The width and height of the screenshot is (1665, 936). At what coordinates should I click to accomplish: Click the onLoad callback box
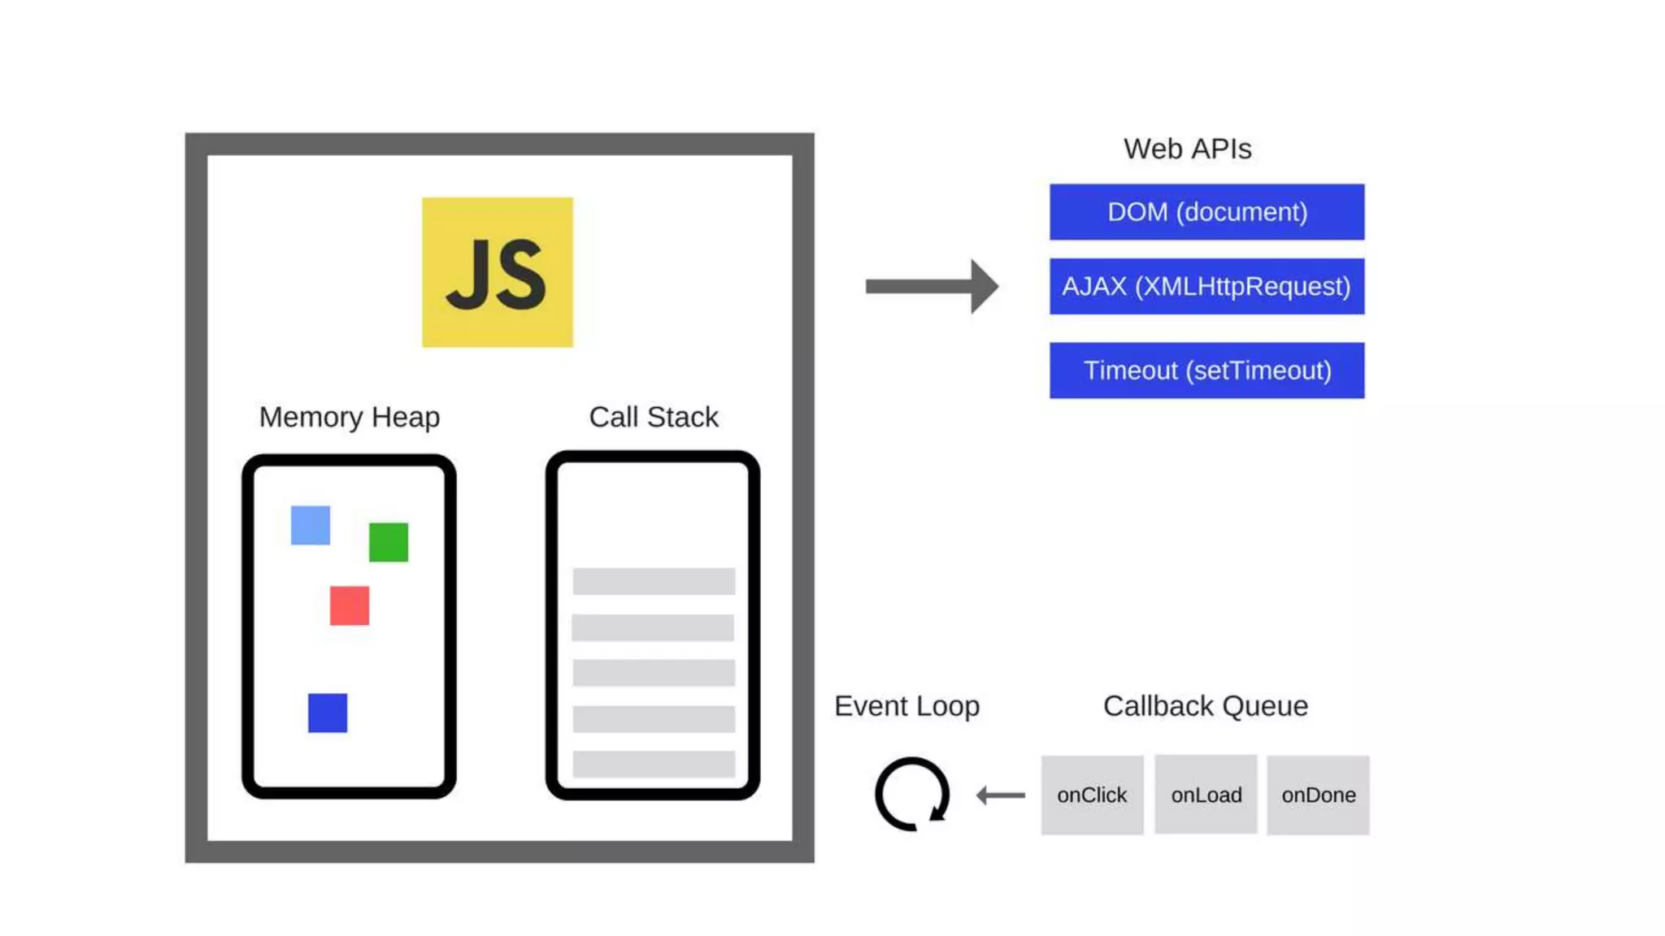pos(1206,795)
